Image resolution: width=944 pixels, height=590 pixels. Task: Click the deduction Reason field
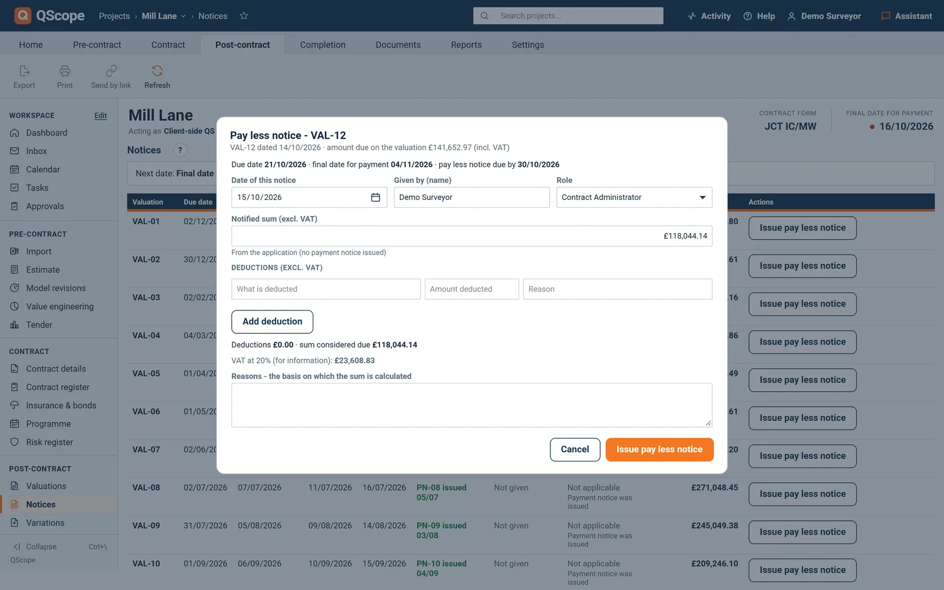point(618,289)
